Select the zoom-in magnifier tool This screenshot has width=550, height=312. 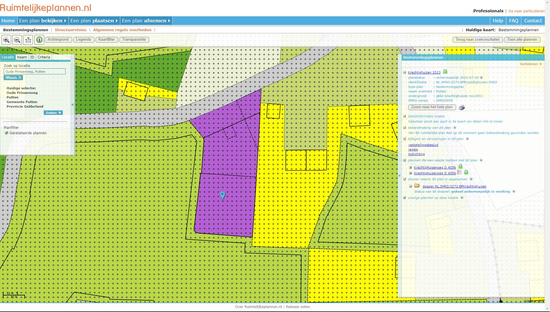click(6, 40)
